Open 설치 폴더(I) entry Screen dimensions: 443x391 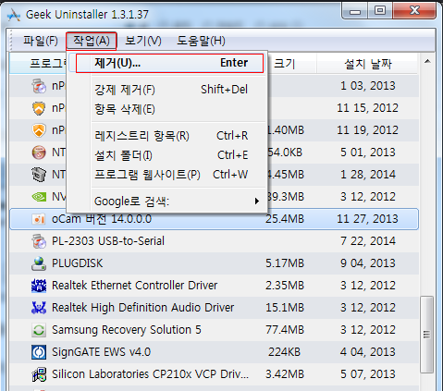171,155
